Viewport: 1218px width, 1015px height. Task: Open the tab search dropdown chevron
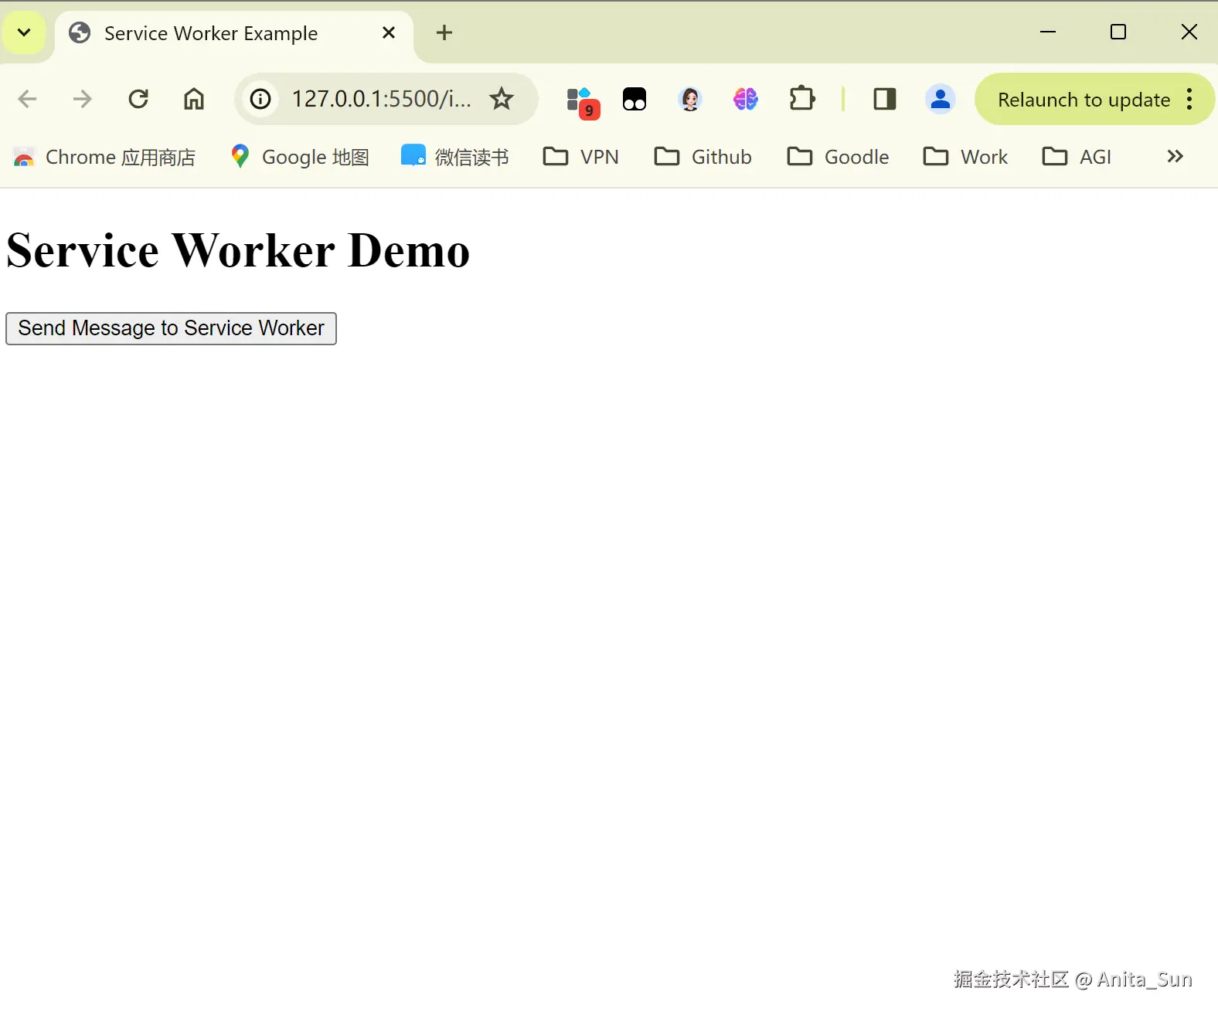[x=24, y=32]
